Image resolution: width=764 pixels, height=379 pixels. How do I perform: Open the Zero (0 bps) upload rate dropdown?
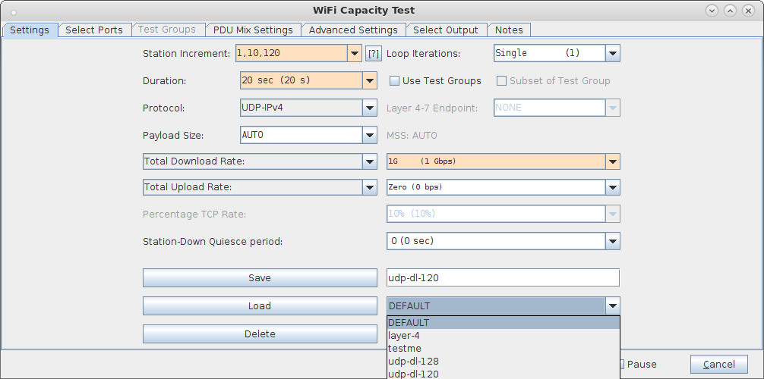(504, 186)
